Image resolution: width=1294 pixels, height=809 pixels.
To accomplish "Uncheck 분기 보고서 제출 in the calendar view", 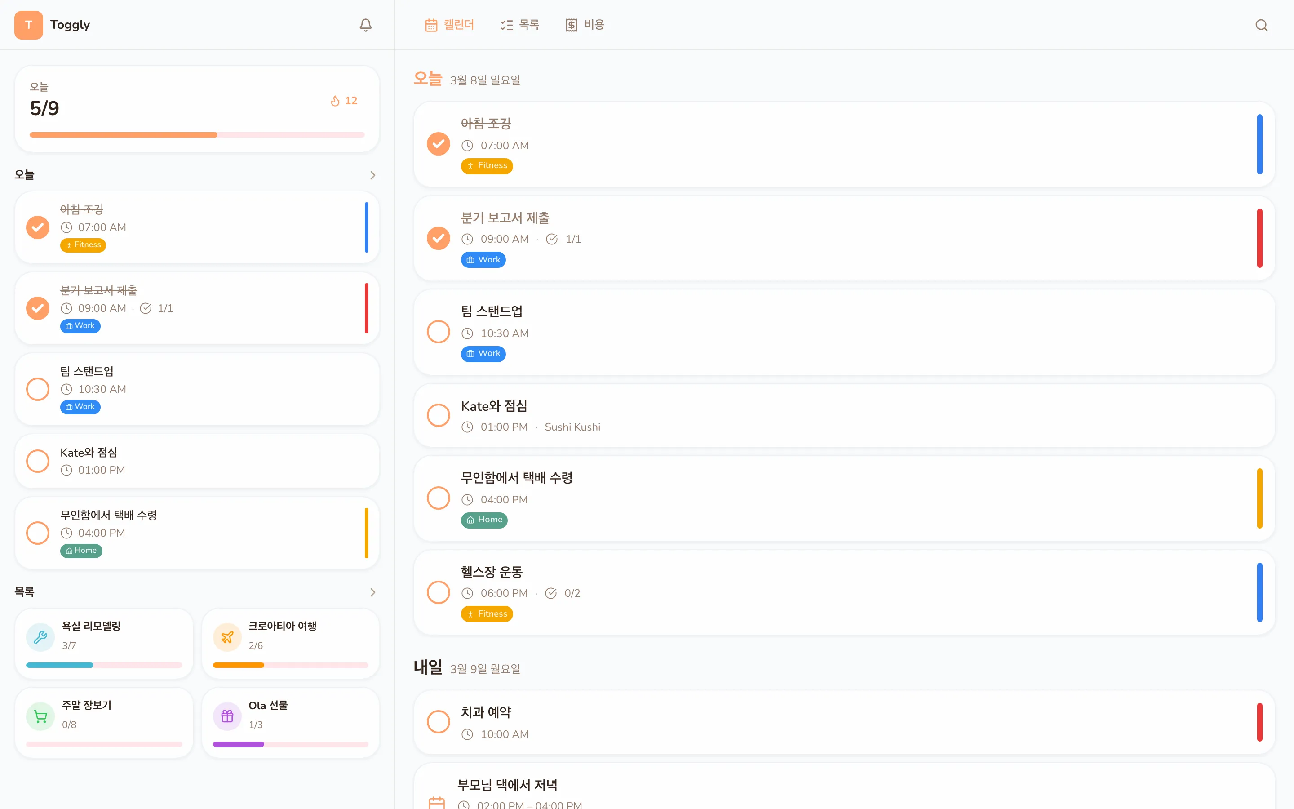I will pos(439,239).
